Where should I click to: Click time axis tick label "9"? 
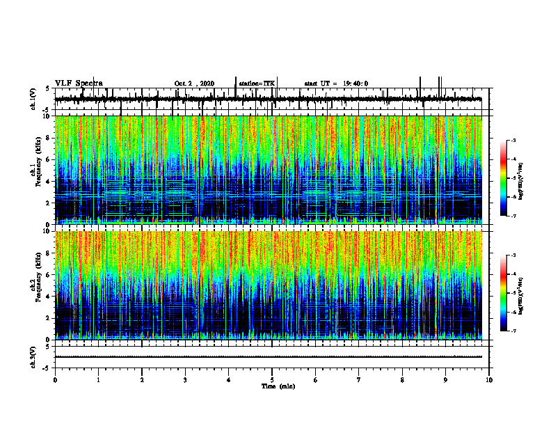(x=445, y=380)
